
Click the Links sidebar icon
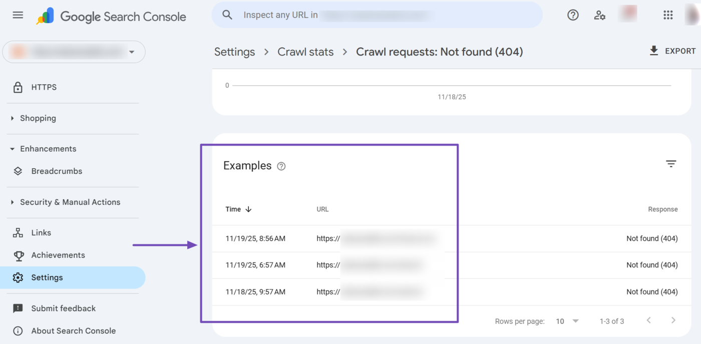tap(18, 232)
